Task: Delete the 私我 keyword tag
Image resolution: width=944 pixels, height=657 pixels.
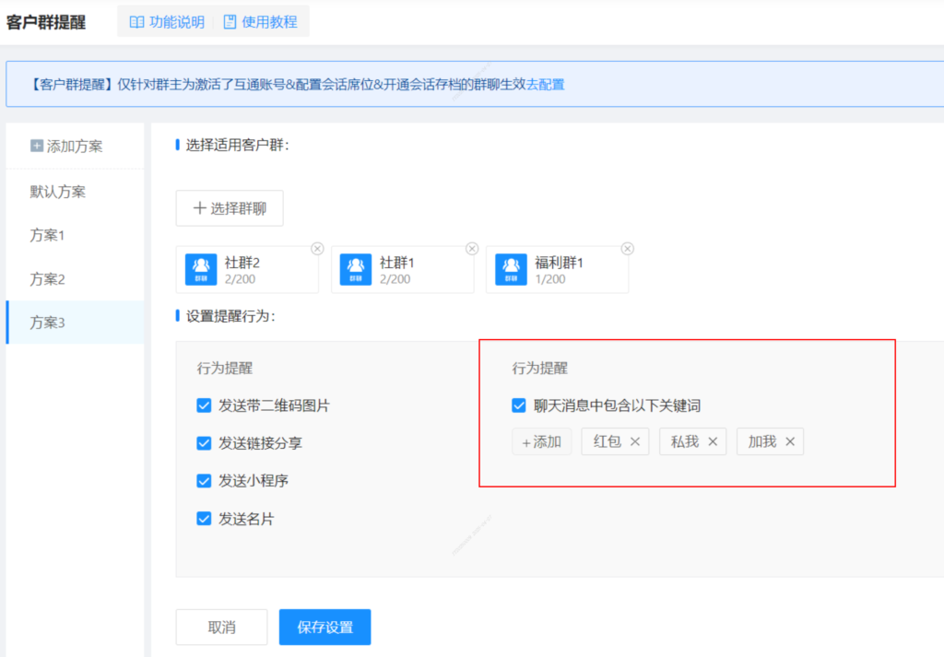Action: point(712,442)
